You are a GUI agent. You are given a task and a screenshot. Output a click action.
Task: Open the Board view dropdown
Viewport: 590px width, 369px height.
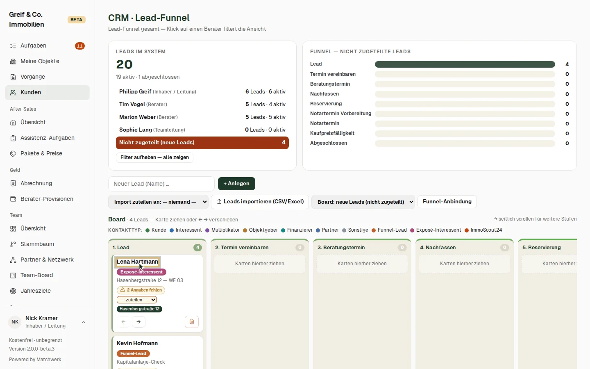(x=363, y=202)
